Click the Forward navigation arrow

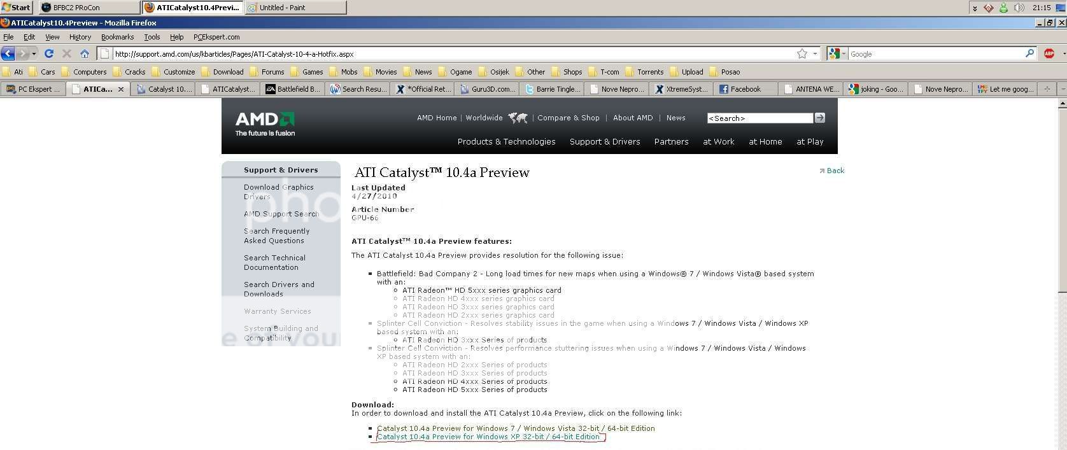pyautogui.click(x=23, y=54)
